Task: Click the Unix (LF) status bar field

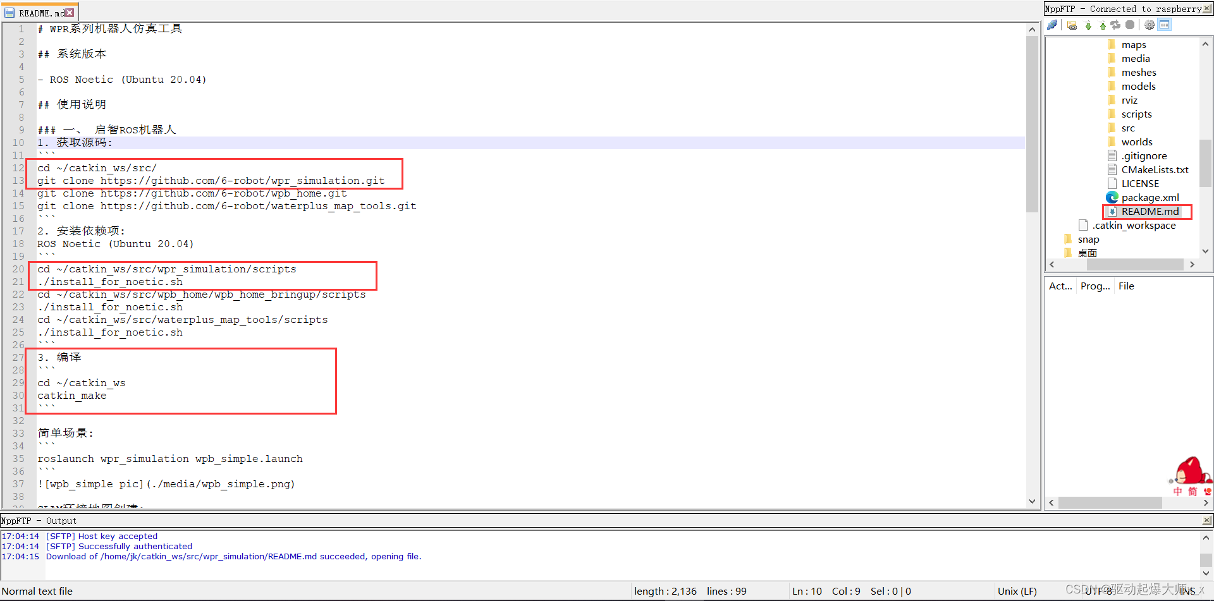Action: tap(1017, 592)
